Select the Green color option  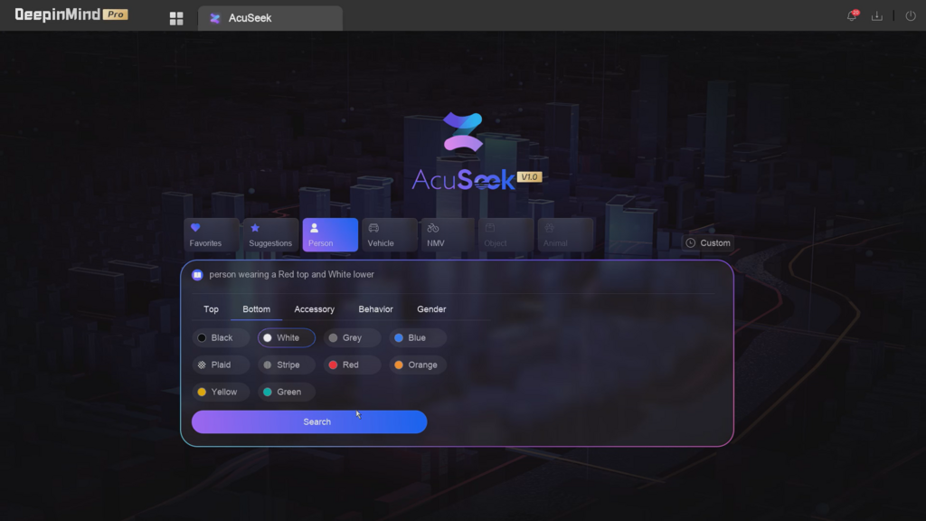point(287,393)
